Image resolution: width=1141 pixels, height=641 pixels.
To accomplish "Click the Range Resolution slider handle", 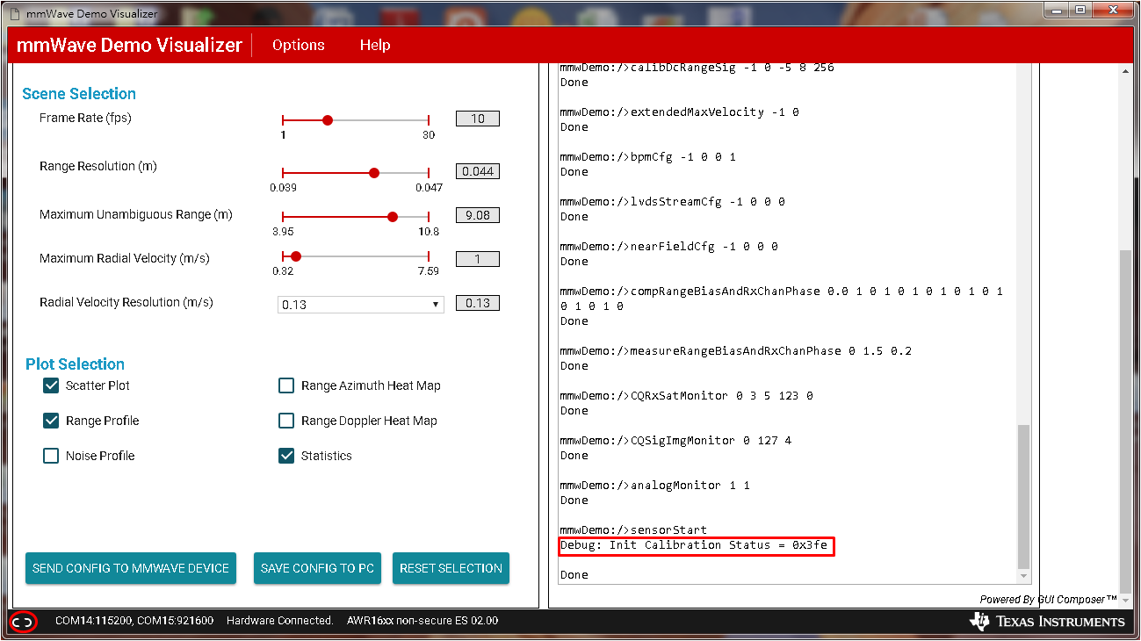I will pyautogui.click(x=374, y=173).
